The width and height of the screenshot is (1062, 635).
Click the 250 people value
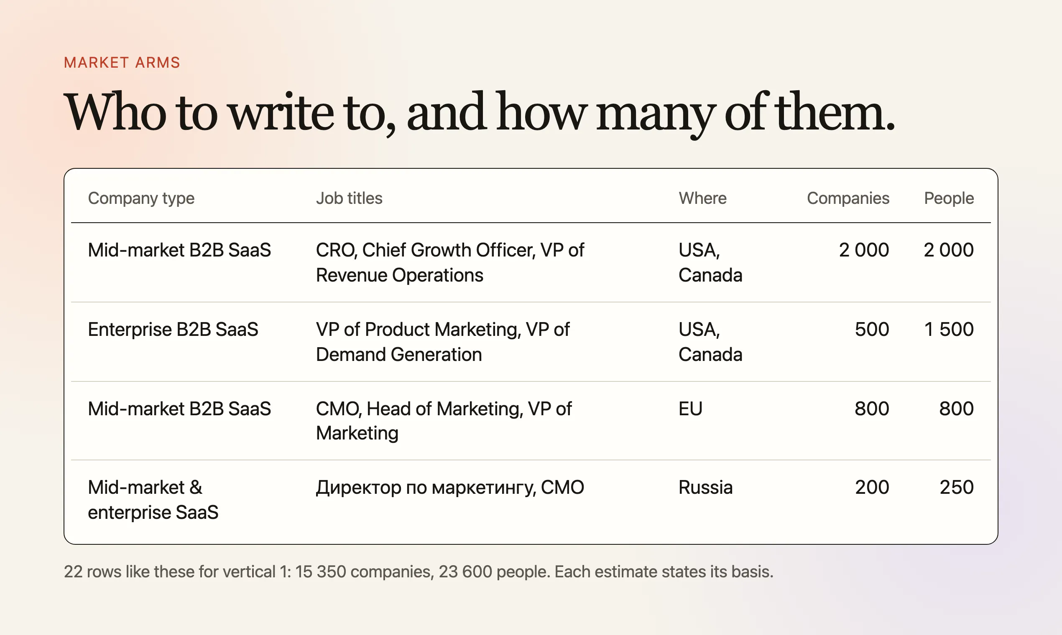(957, 488)
